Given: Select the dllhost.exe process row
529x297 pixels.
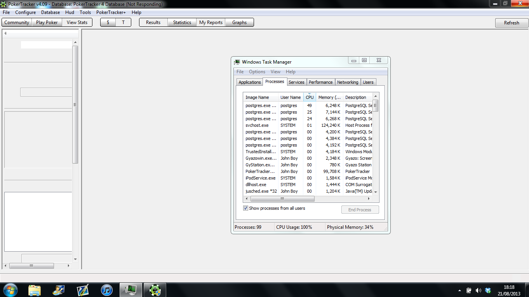Looking at the screenshot, I should [x=308, y=185].
